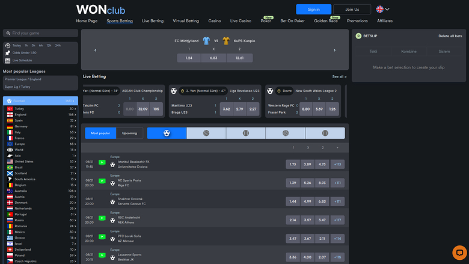Choose the 12h time filter
469x264 pixels.
coord(49,46)
